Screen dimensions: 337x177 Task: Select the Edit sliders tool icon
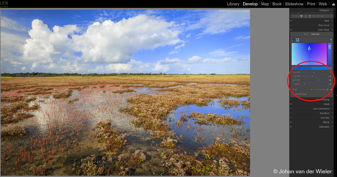(x=301, y=16)
